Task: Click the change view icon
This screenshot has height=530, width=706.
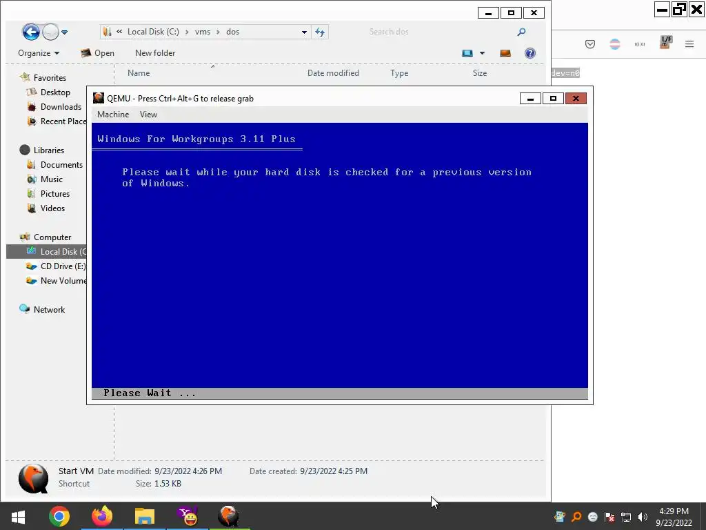Action: pos(467,53)
